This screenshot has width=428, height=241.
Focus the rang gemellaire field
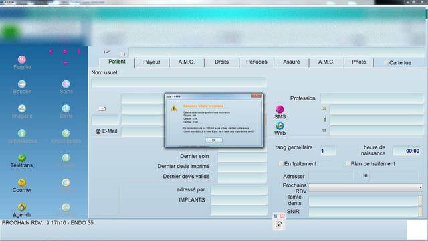pos(328,151)
